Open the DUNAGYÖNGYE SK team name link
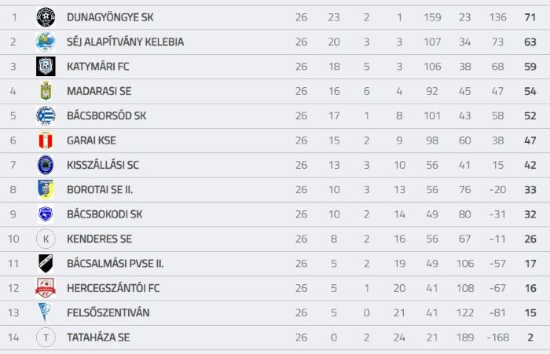This screenshot has width=550, height=354. (110, 17)
